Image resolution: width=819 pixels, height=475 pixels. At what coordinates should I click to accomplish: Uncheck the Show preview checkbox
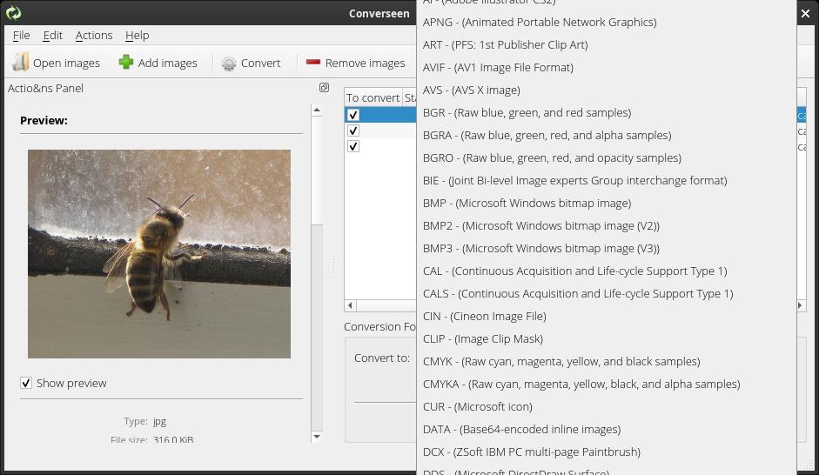click(26, 383)
